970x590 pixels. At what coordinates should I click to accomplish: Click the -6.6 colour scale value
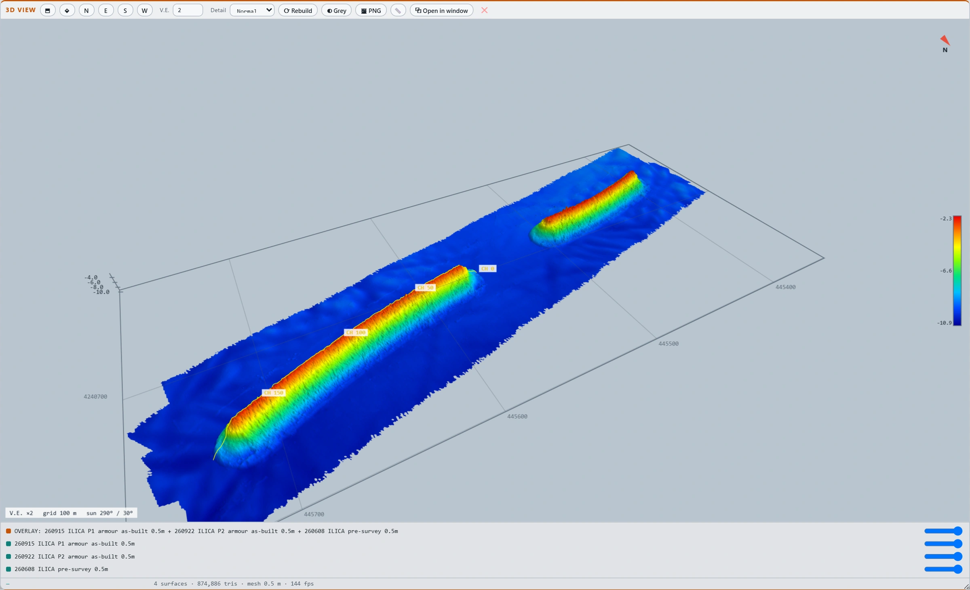(x=946, y=271)
